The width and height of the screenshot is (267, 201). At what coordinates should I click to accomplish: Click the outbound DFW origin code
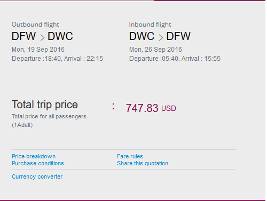pyautogui.click(x=23, y=36)
